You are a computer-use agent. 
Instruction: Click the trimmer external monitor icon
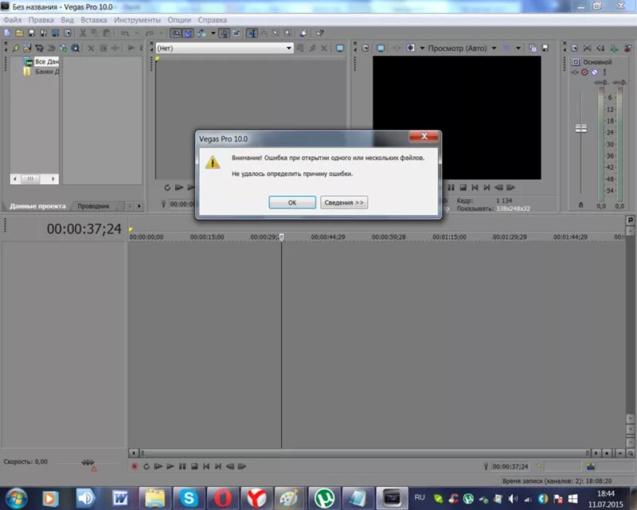click(x=340, y=48)
